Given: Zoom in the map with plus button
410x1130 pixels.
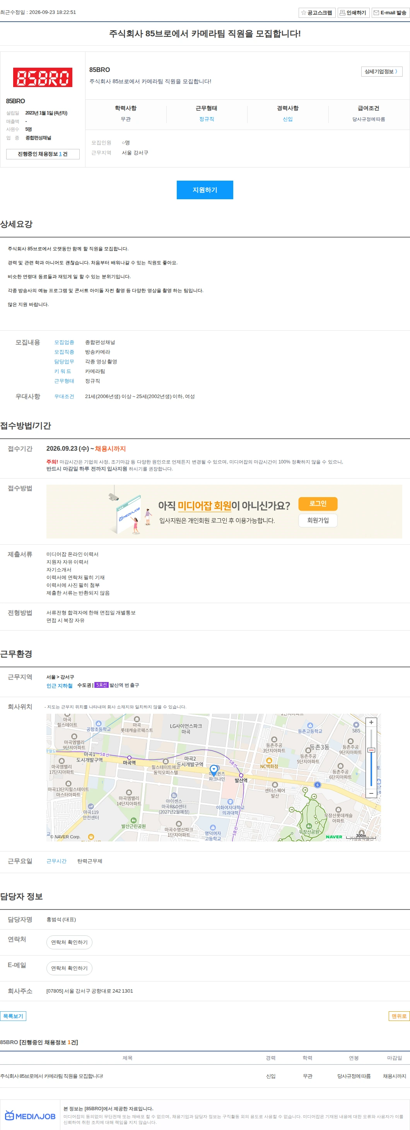Looking at the screenshot, I should point(371,722).
